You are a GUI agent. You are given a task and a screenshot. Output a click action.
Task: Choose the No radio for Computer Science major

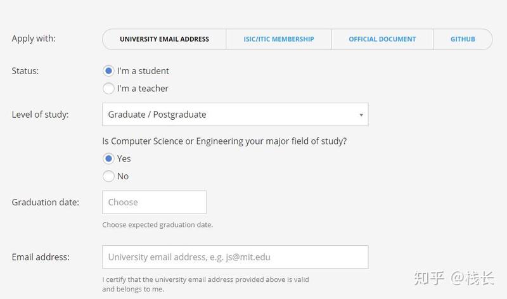pyautogui.click(x=108, y=176)
